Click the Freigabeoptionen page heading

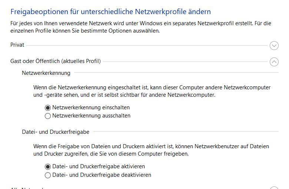click(111, 12)
